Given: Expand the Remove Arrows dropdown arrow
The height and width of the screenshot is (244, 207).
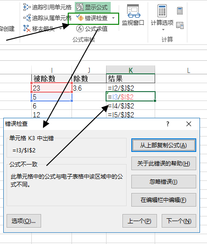Looking at the screenshot, I should coord(61,29).
